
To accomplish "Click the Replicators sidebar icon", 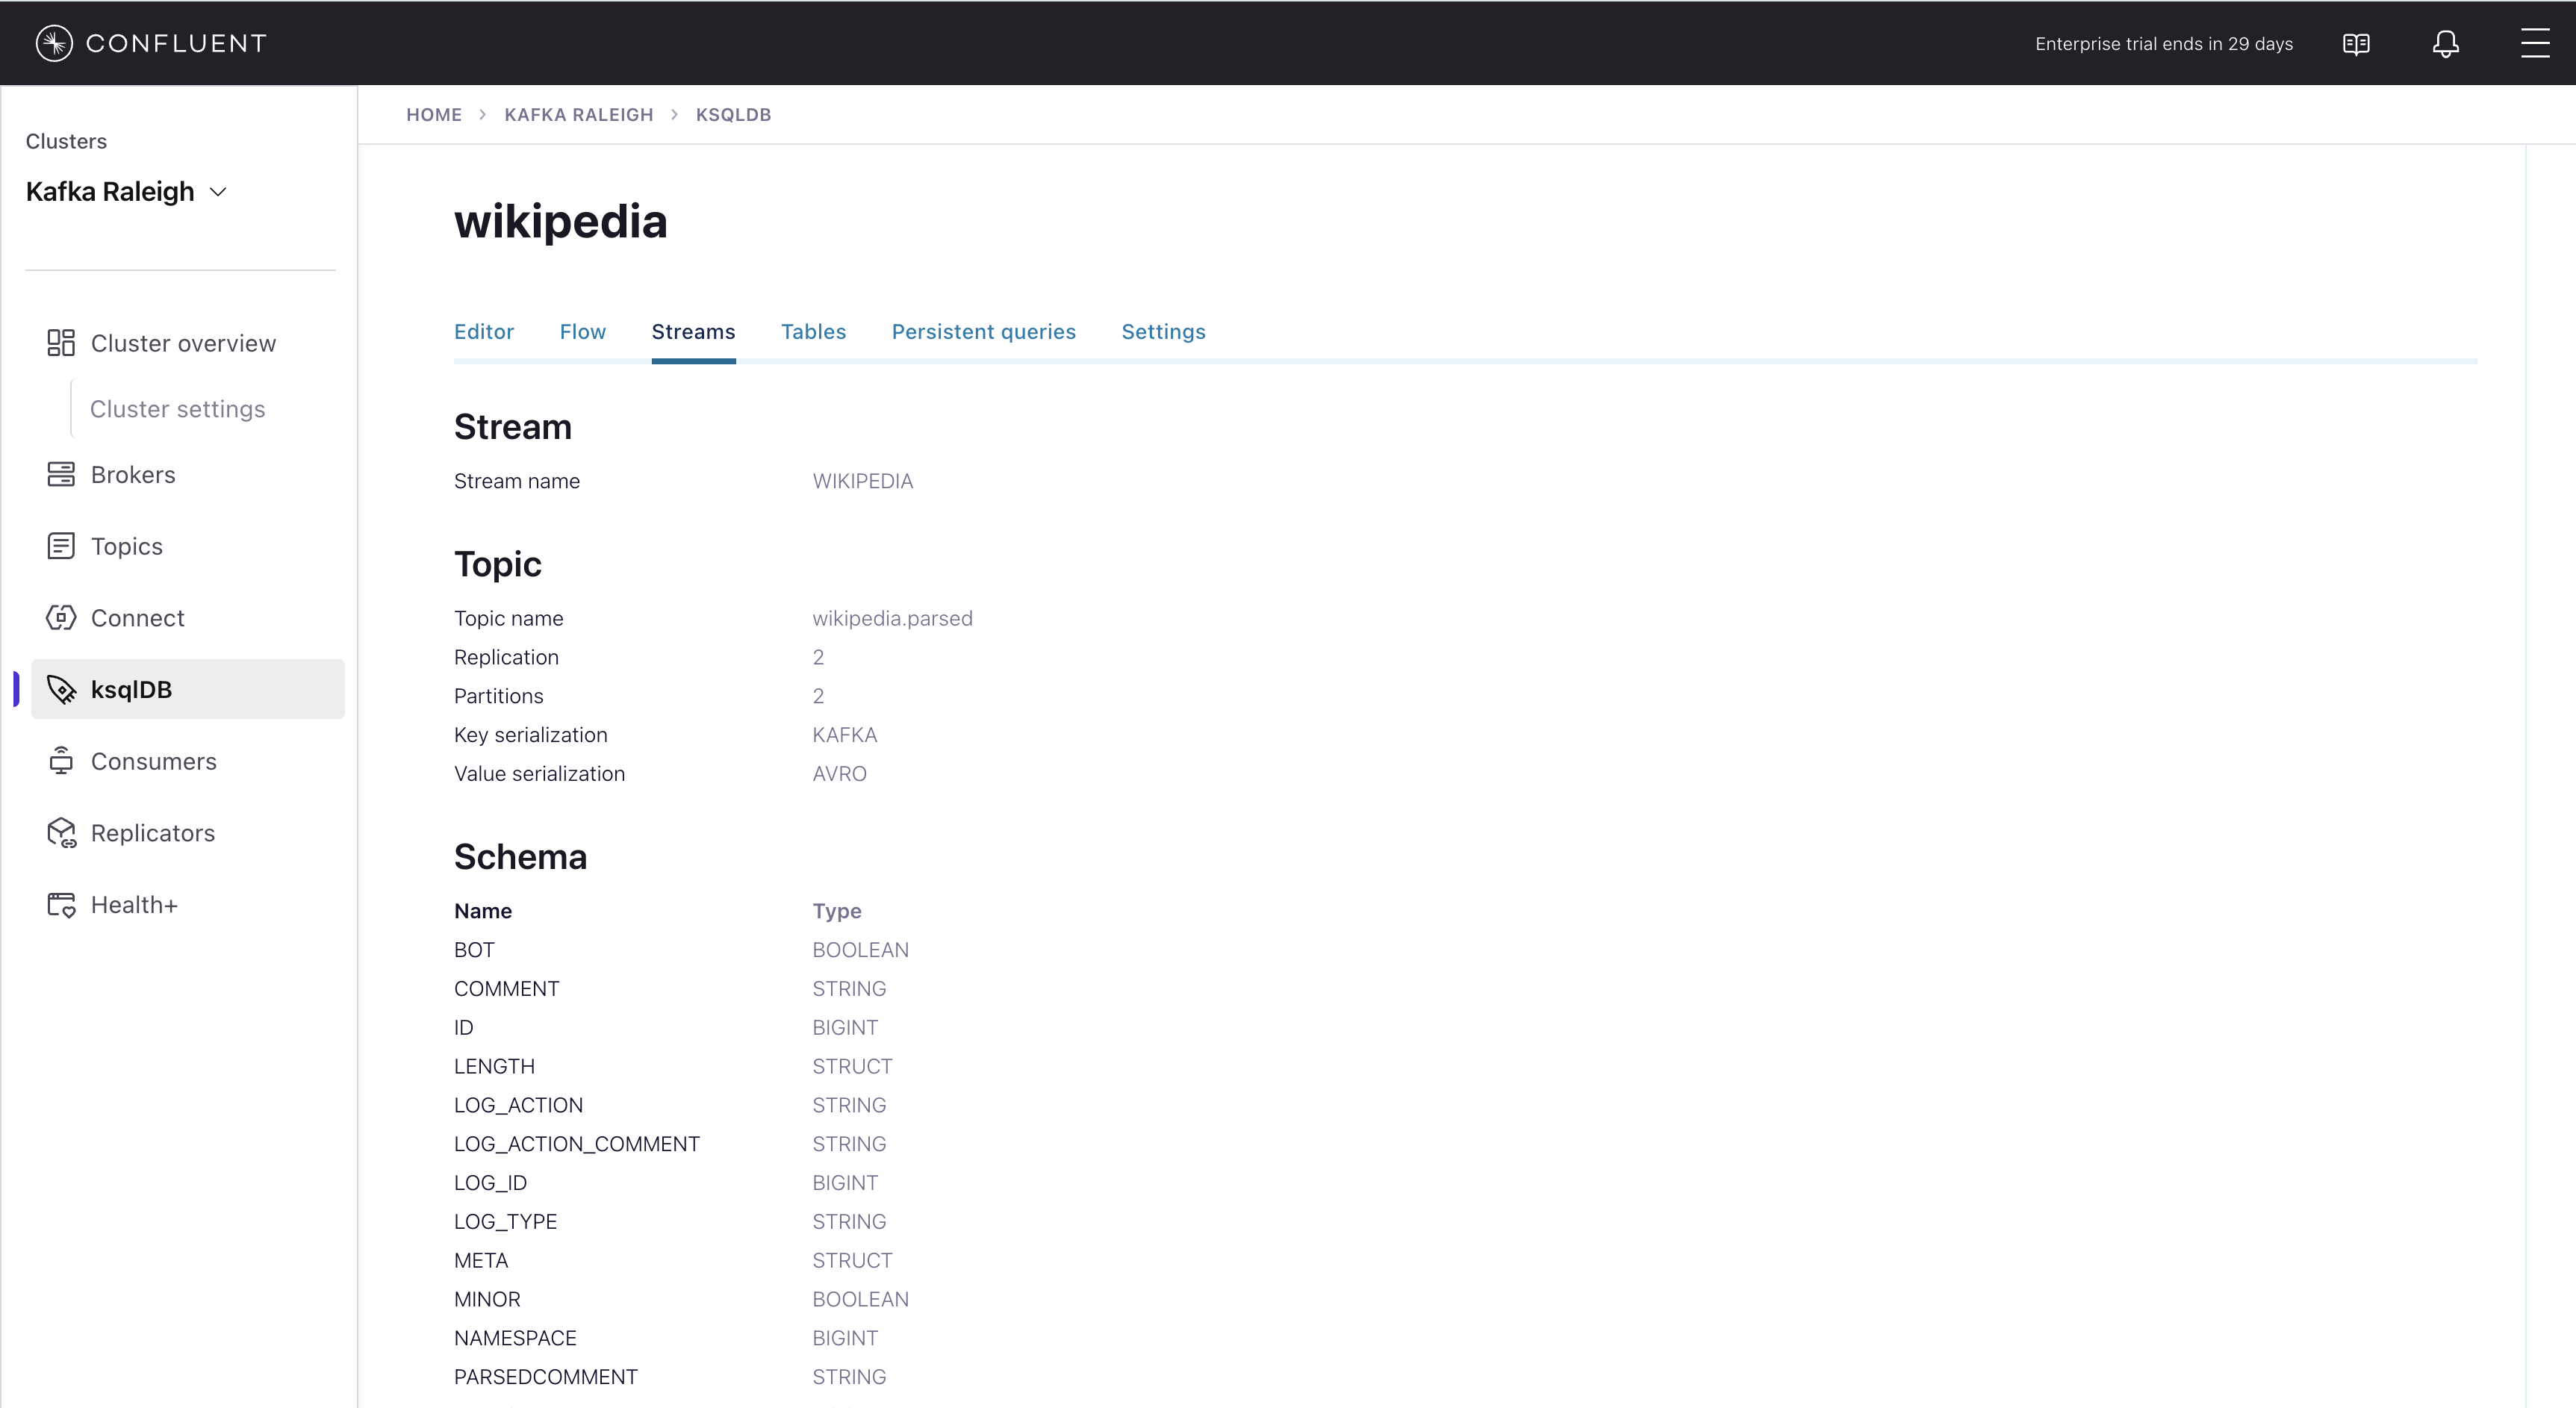I will [61, 833].
